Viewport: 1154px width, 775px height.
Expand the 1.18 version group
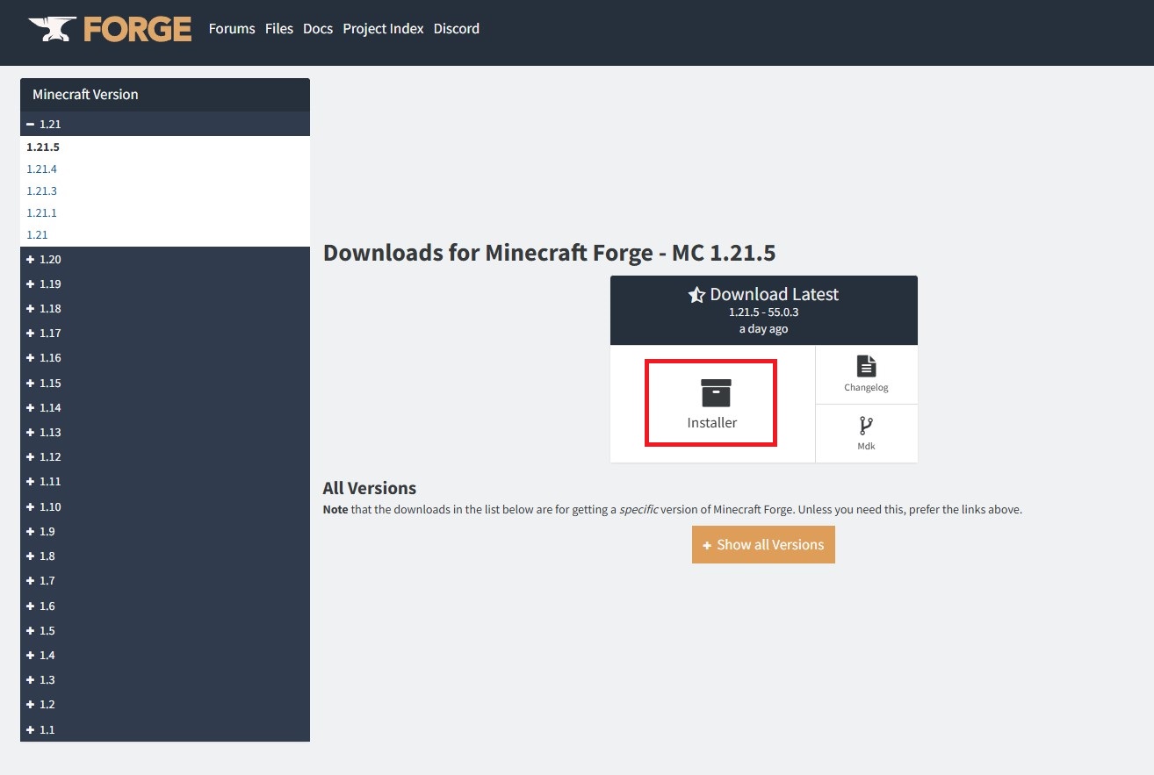[x=165, y=308]
